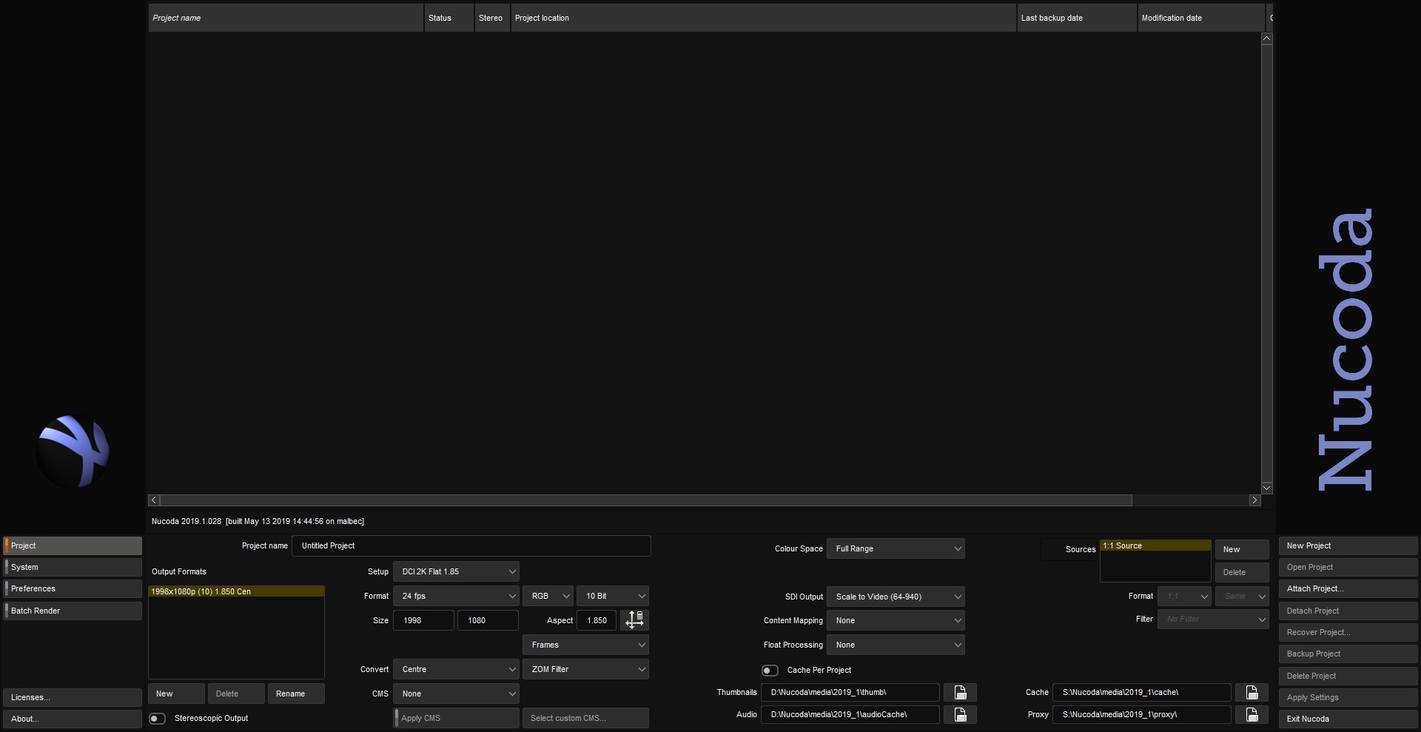Open the 24 fps format dropdown

pos(456,596)
